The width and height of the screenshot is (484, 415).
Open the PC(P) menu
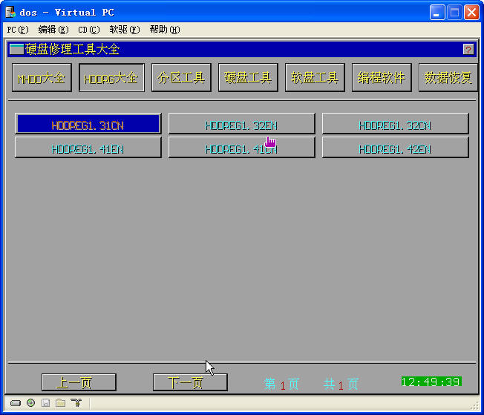click(x=18, y=30)
